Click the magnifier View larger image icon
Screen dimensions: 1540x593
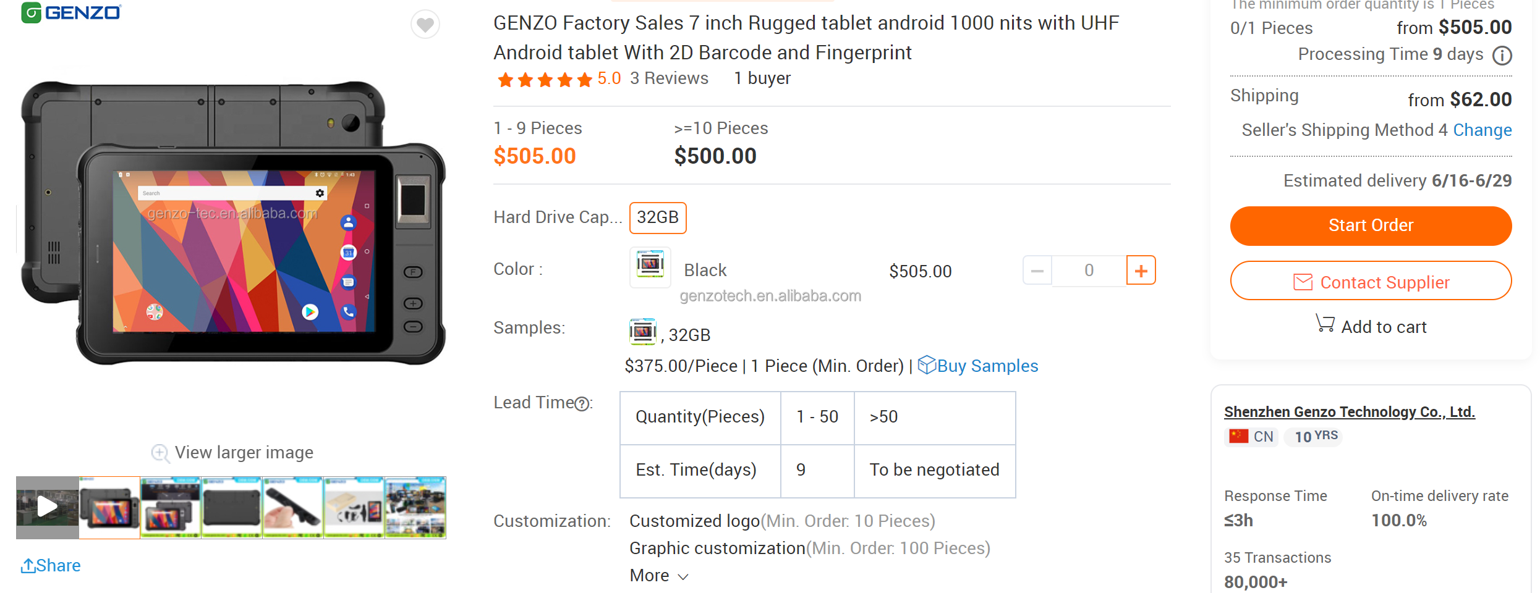click(x=160, y=453)
